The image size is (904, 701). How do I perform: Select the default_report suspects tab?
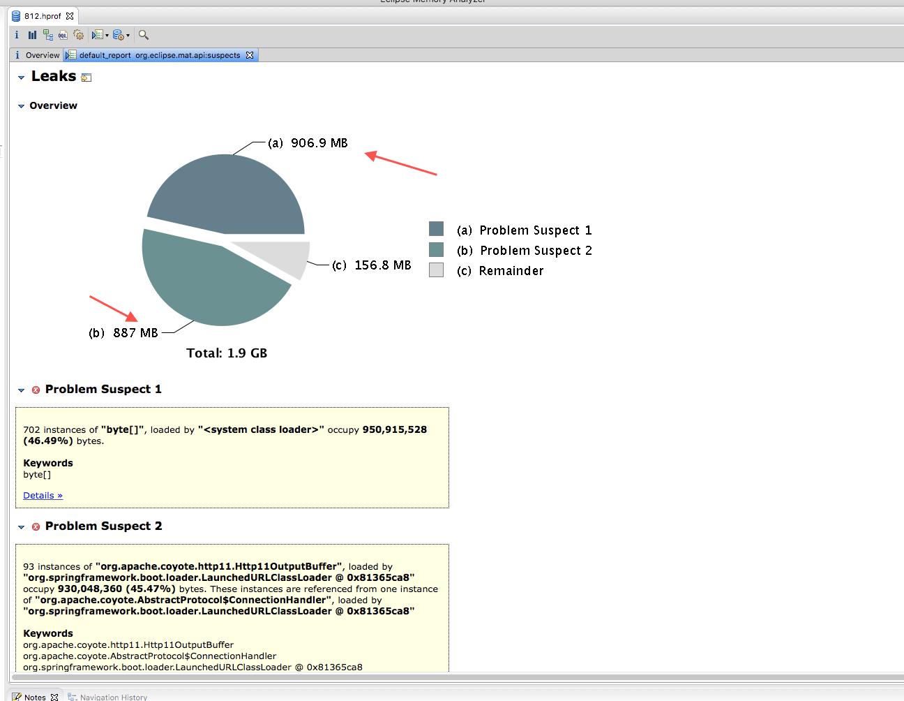coord(160,55)
